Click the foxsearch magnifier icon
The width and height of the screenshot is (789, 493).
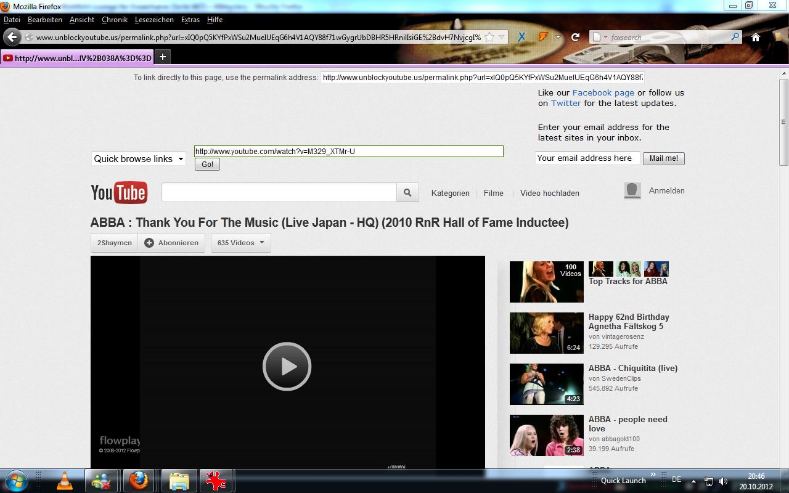coord(735,37)
